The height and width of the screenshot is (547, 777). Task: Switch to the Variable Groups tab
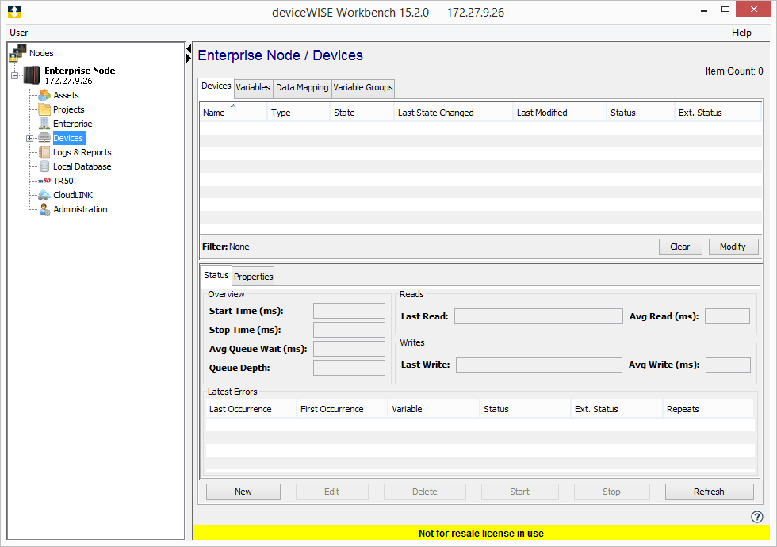[x=363, y=87]
